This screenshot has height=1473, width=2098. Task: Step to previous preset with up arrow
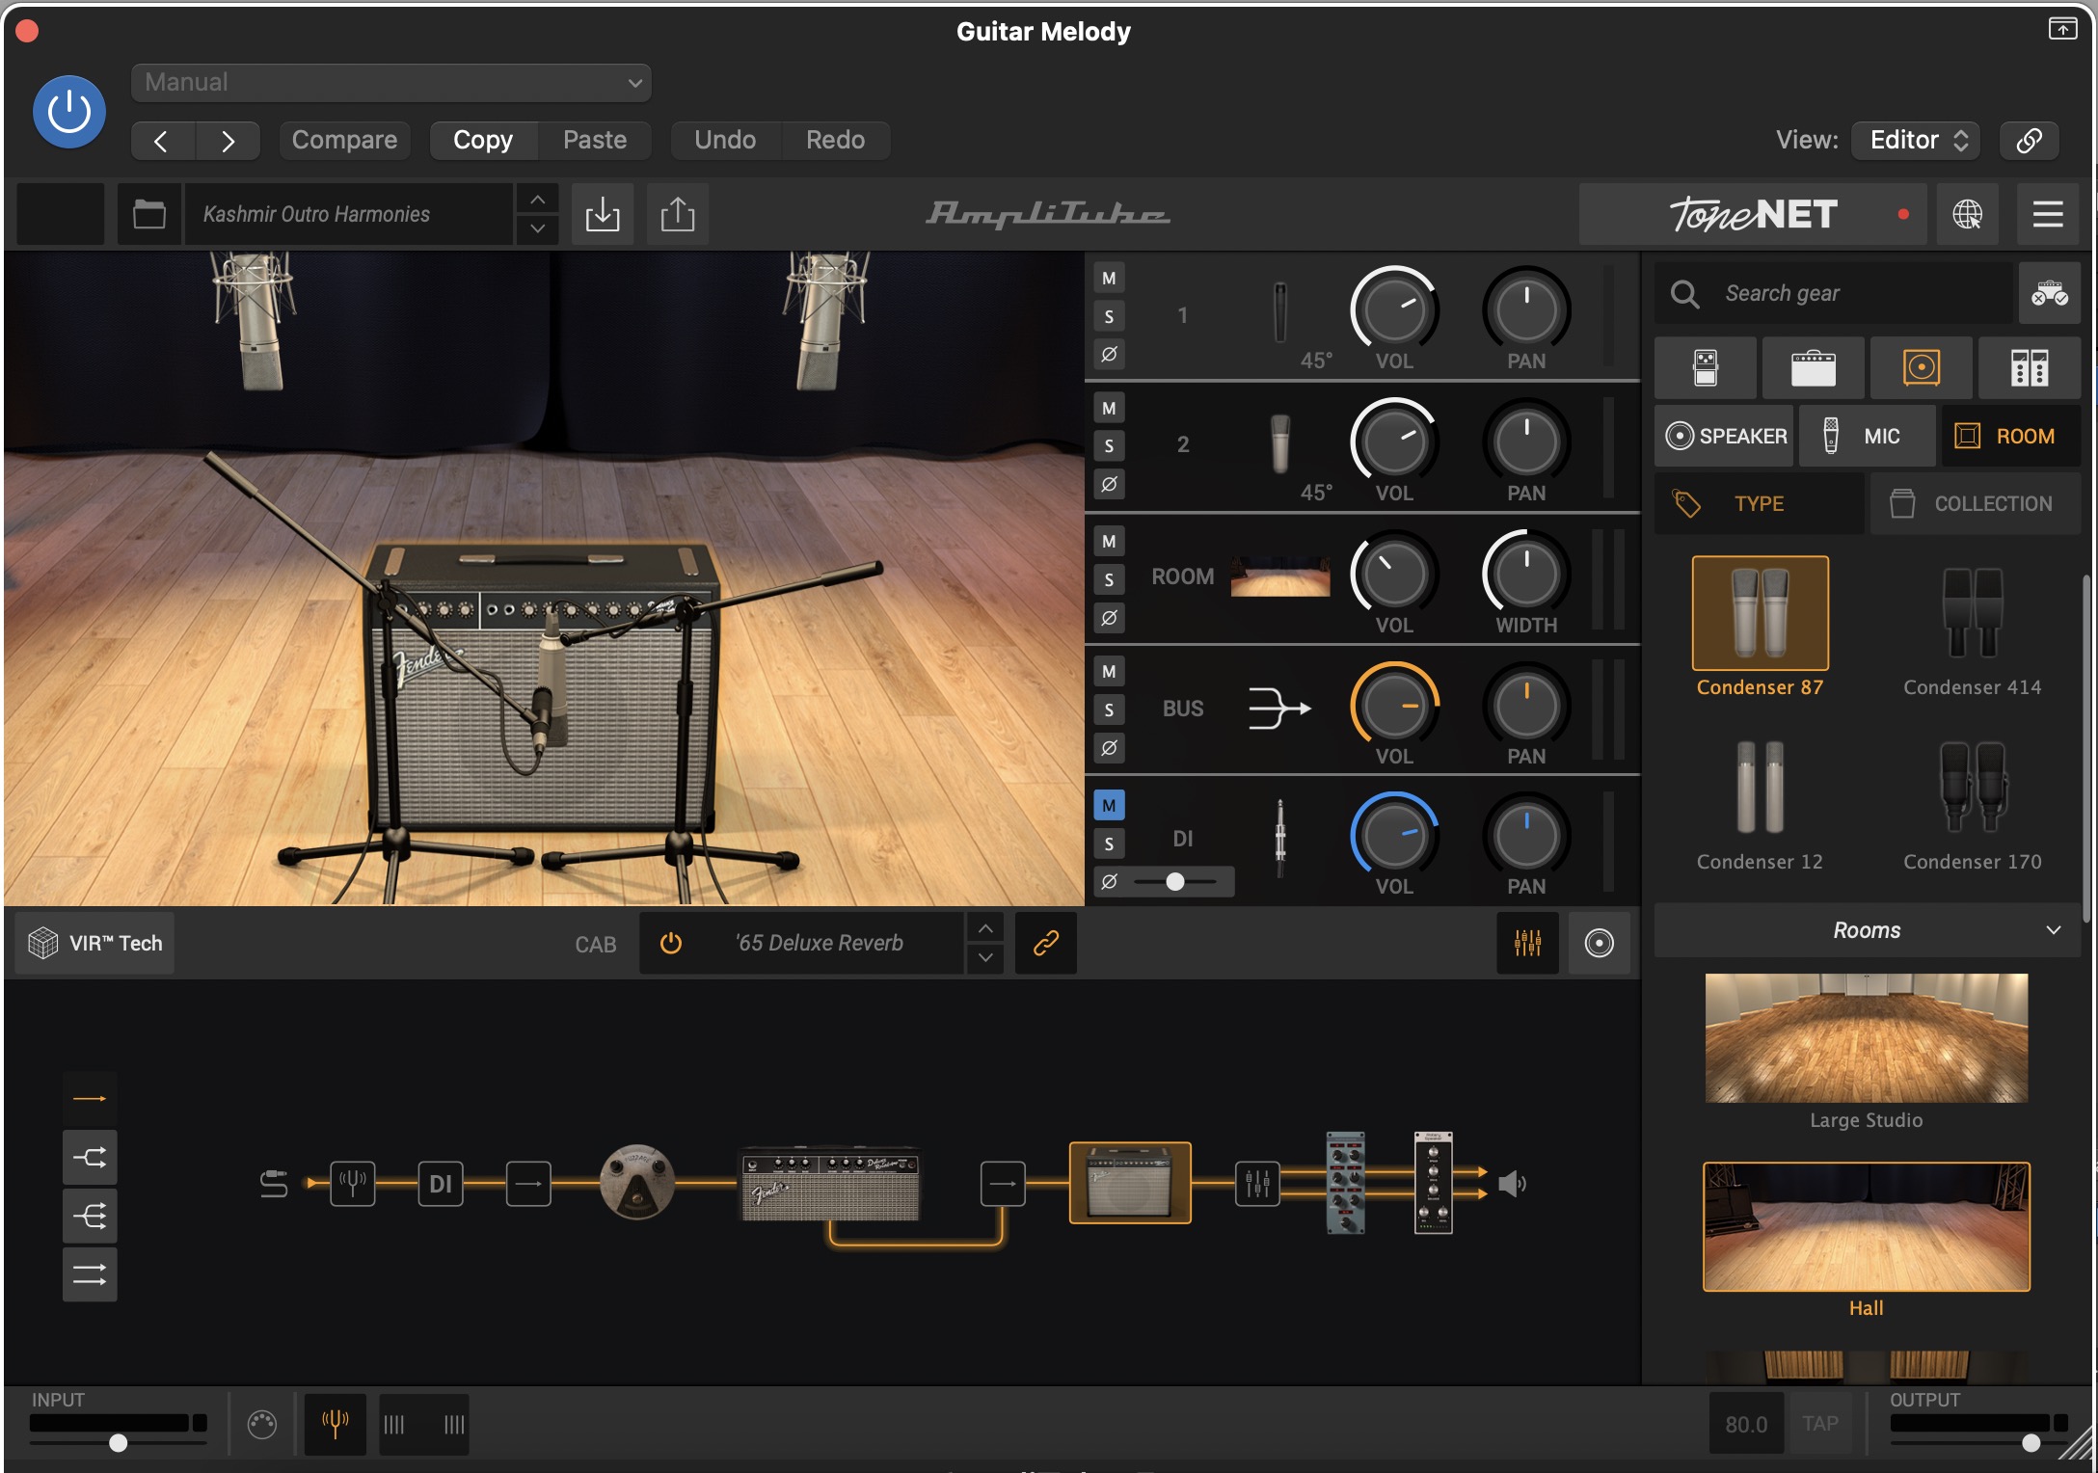[x=538, y=199]
